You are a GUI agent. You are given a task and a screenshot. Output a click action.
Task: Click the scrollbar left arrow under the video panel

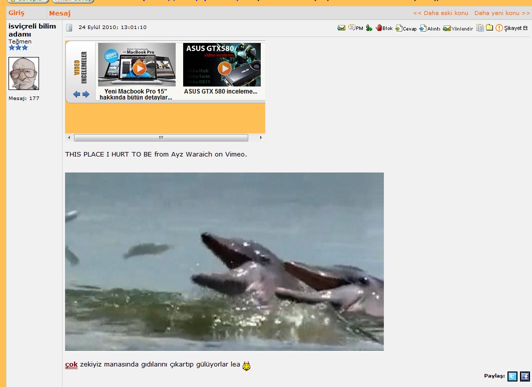click(69, 137)
